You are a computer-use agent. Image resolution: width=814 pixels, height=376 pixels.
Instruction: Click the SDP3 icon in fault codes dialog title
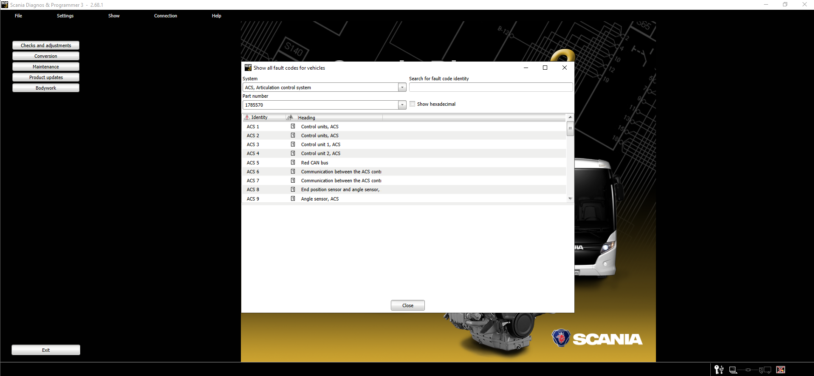point(248,68)
